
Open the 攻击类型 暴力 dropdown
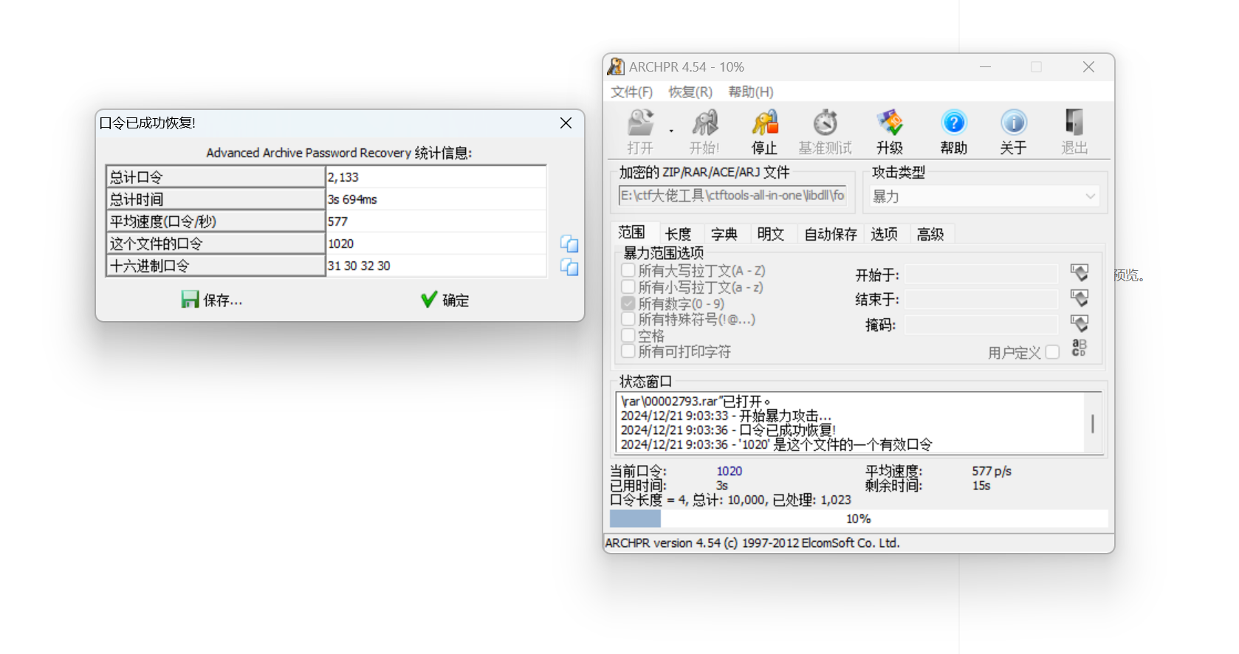point(985,196)
